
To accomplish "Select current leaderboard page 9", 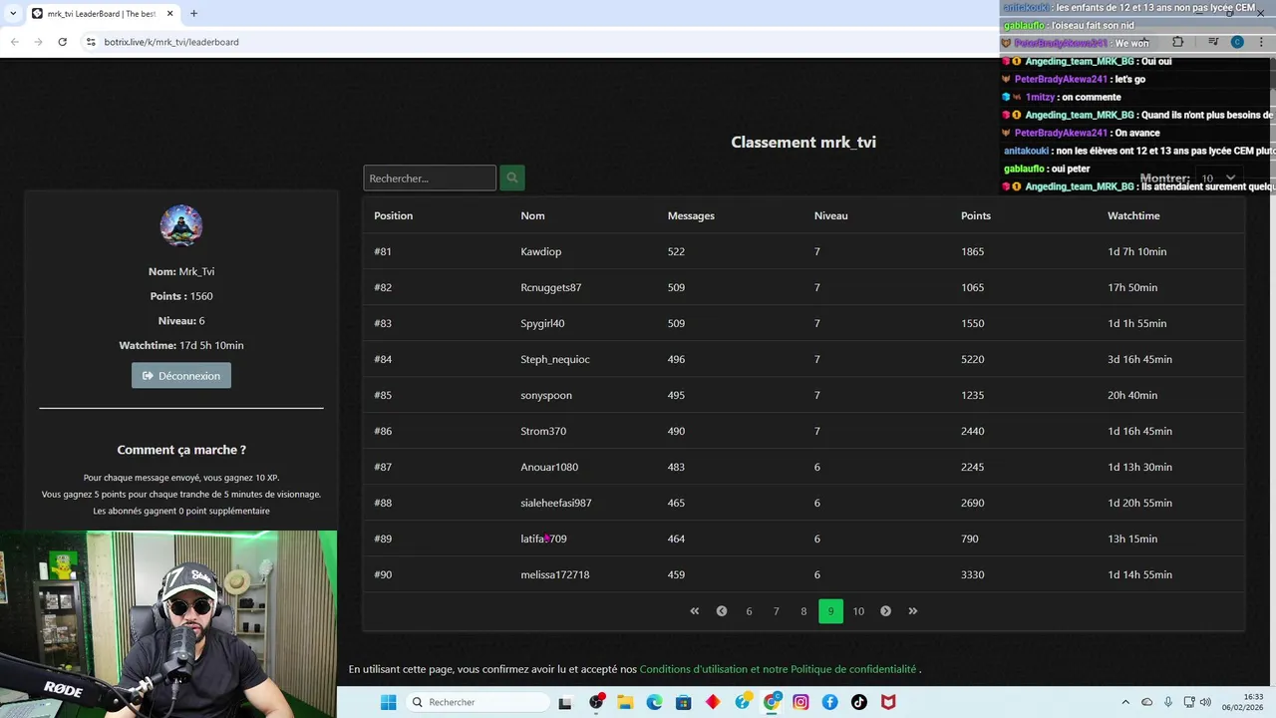I will click(x=830, y=611).
